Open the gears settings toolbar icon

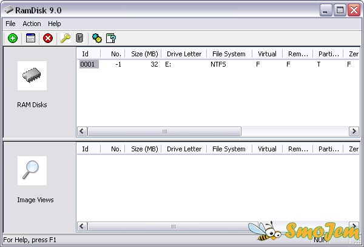(97, 38)
